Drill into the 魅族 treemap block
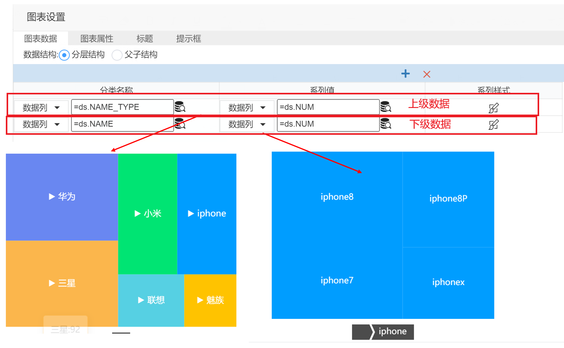The height and width of the screenshot is (348, 564). click(x=210, y=300)
